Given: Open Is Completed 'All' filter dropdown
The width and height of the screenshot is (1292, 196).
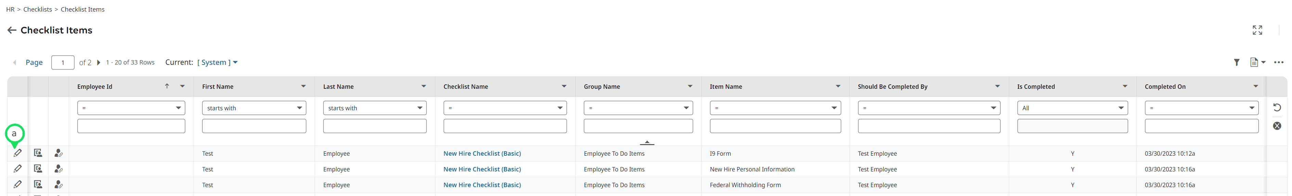Looking at the screenshot, I should click(x=1072, y=108).
